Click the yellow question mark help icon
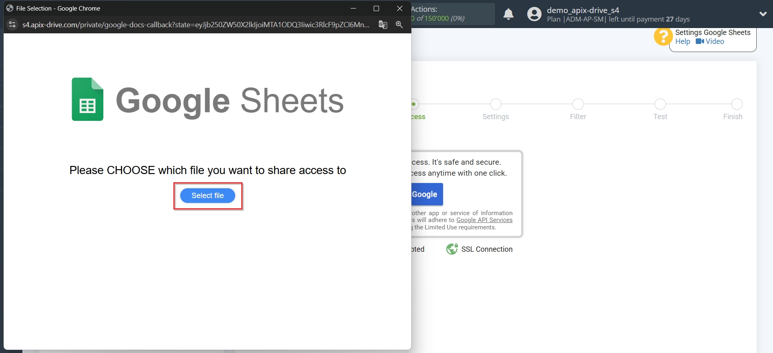 663,37
